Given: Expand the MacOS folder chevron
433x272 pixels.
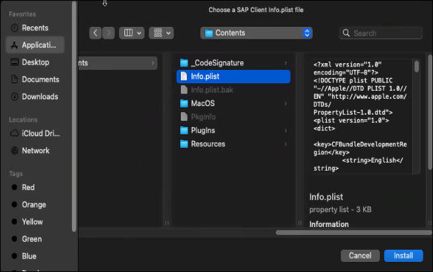Looking at the screenshot, I should 286,103.
